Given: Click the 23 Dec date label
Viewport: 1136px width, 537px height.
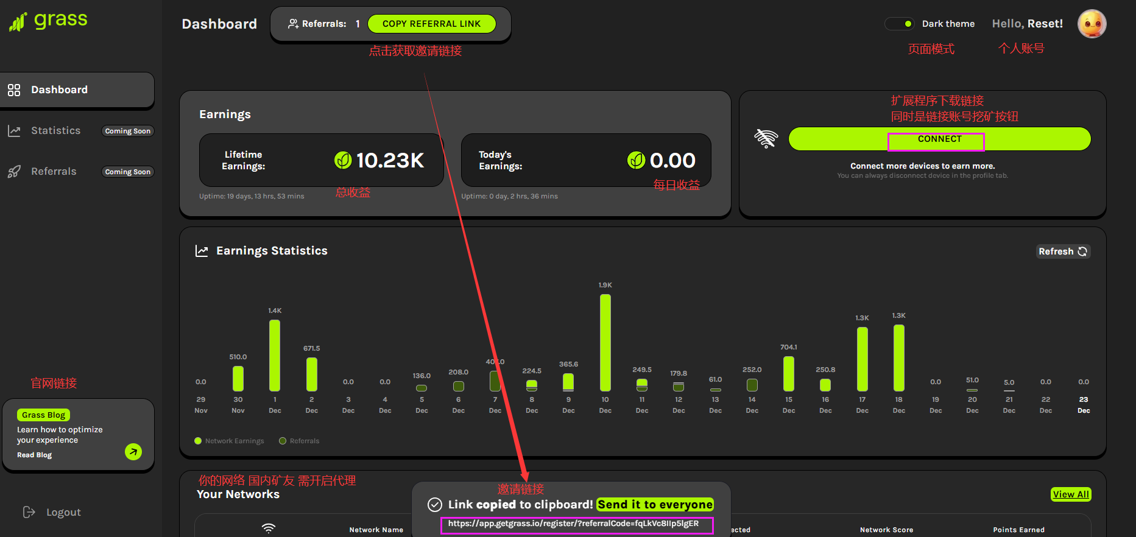Looking at the screenshot, I should pyautogui.click(x=1084, y=405).
